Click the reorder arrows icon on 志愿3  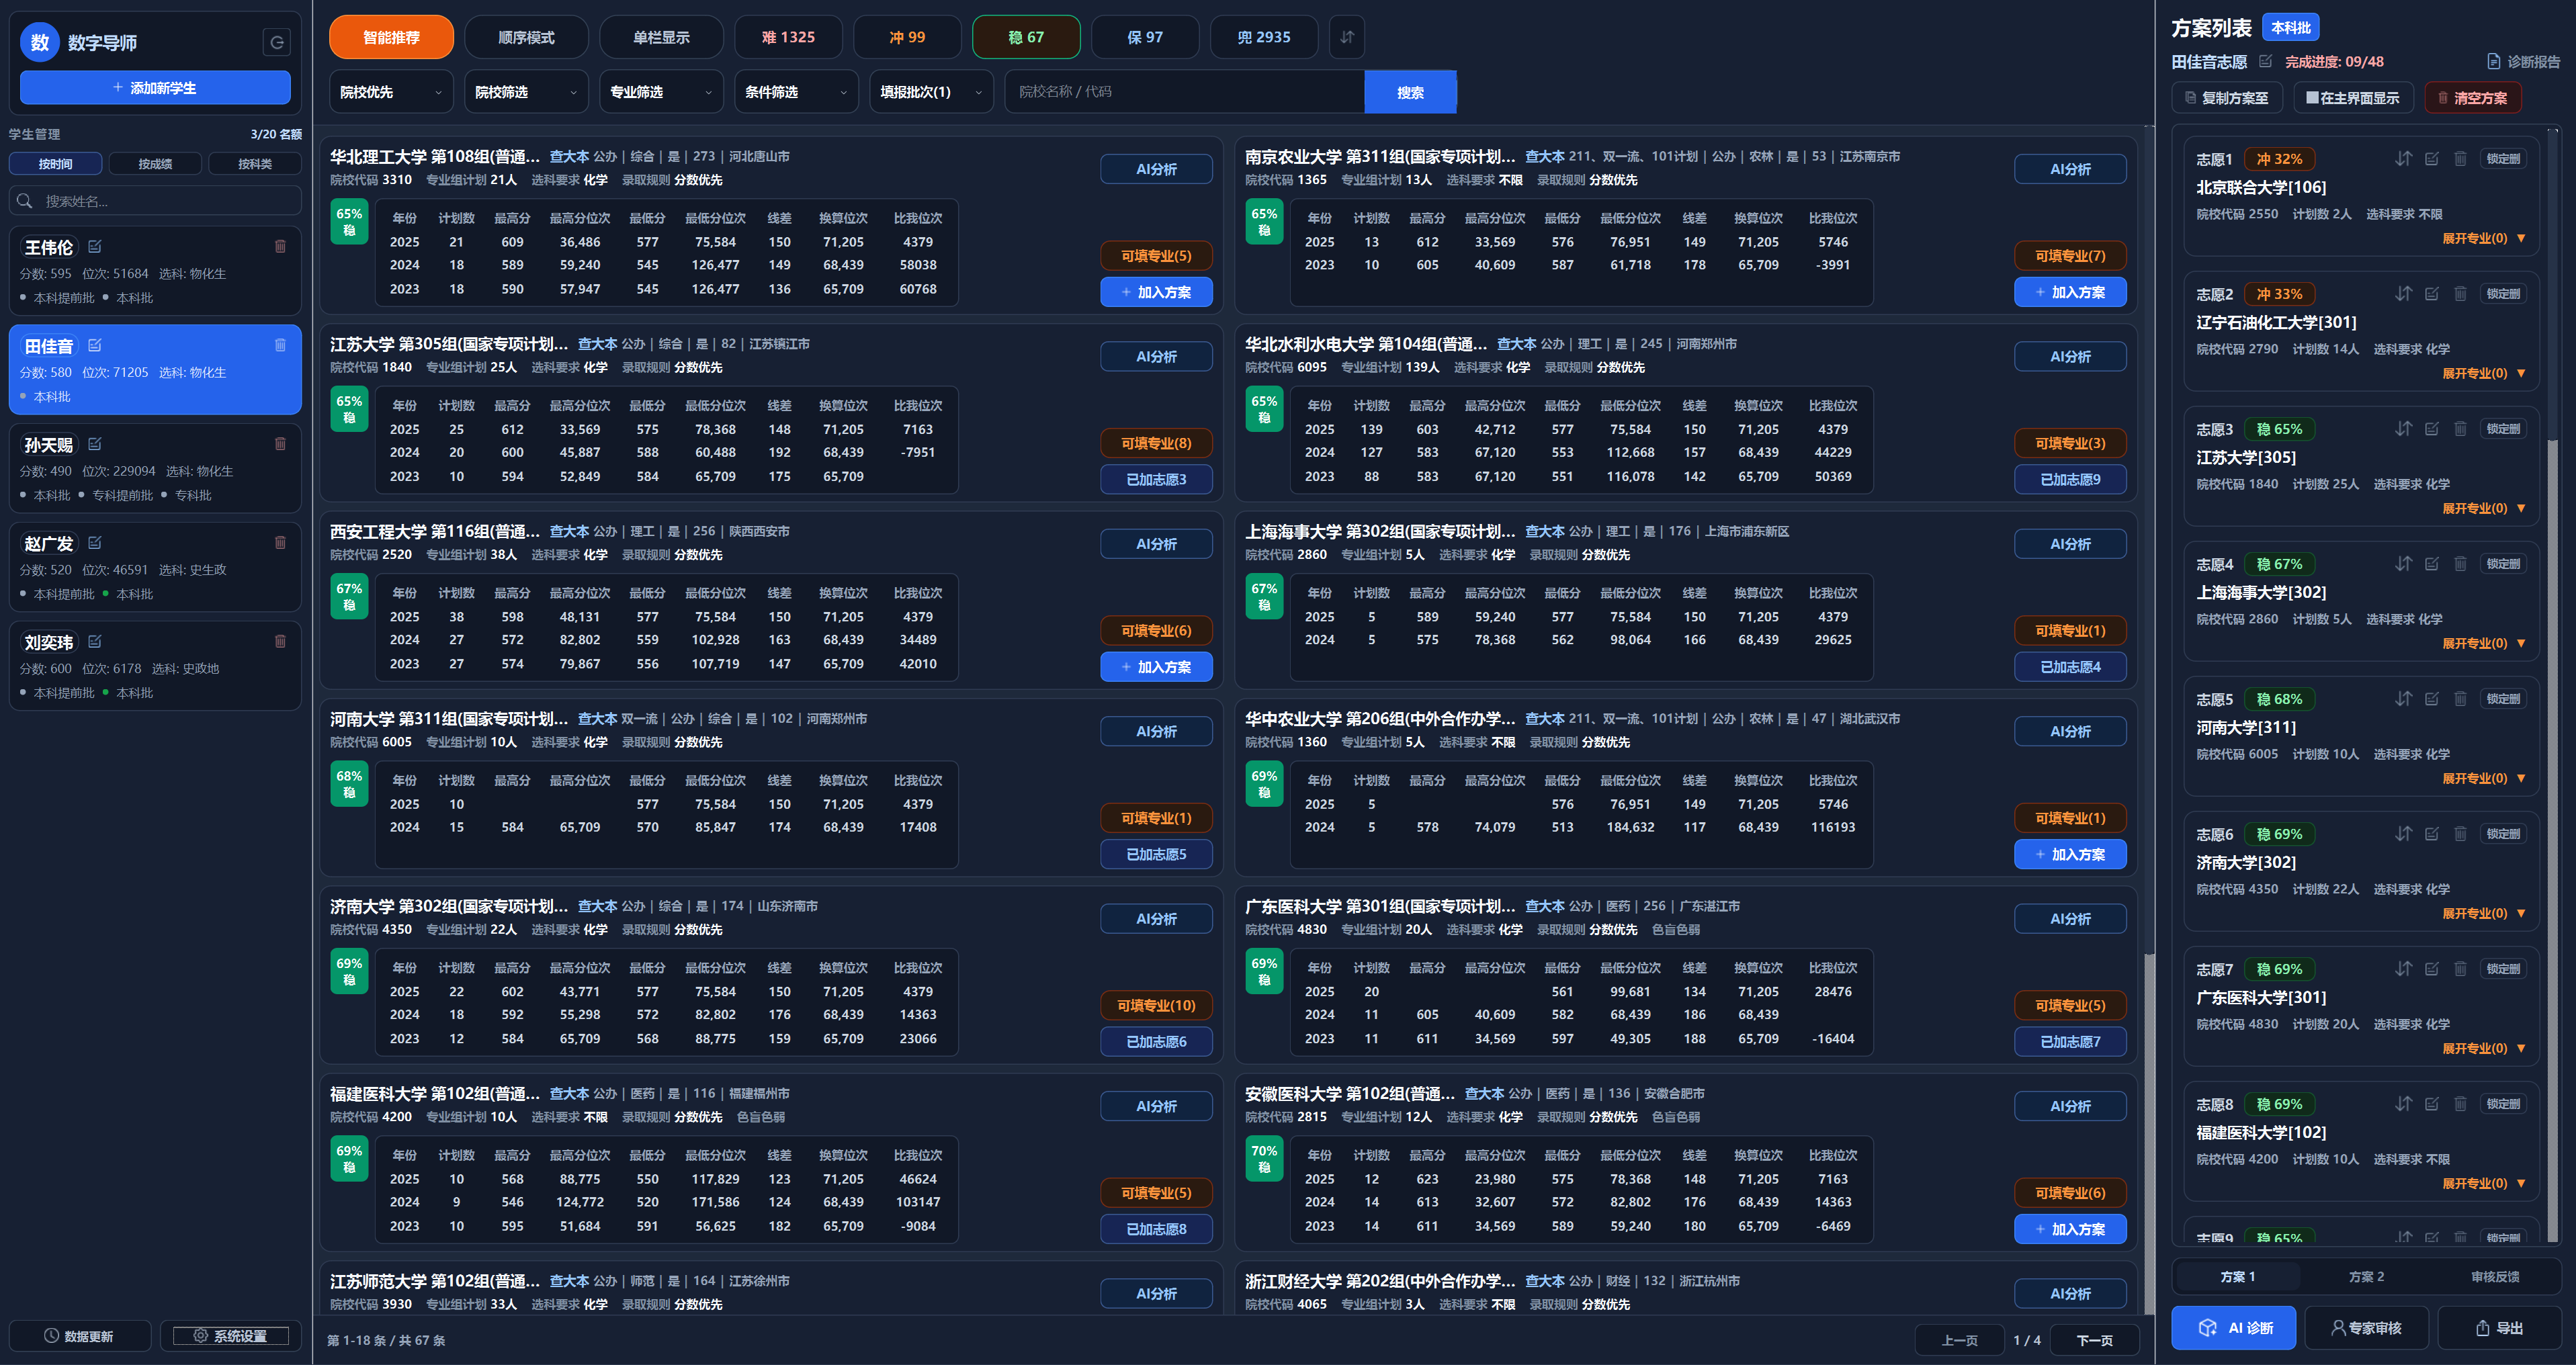point(2403,428)
